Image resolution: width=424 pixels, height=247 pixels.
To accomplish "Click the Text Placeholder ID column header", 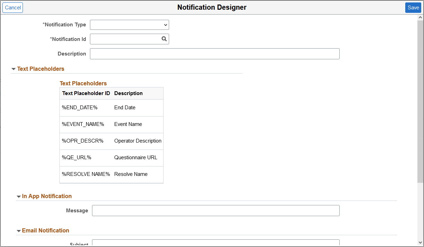I will (86, 93).
